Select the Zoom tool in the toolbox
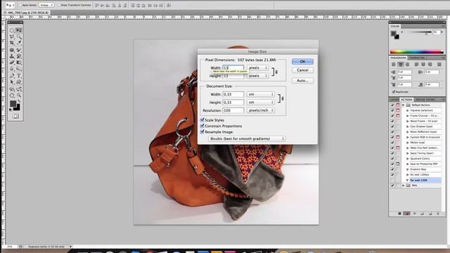 coord(19,96)
